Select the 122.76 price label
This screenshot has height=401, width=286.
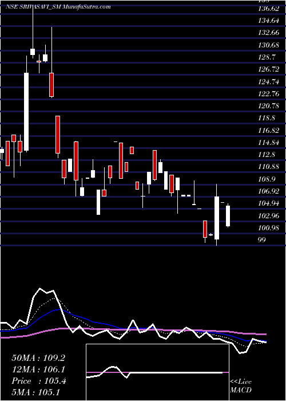pos(269,94)
